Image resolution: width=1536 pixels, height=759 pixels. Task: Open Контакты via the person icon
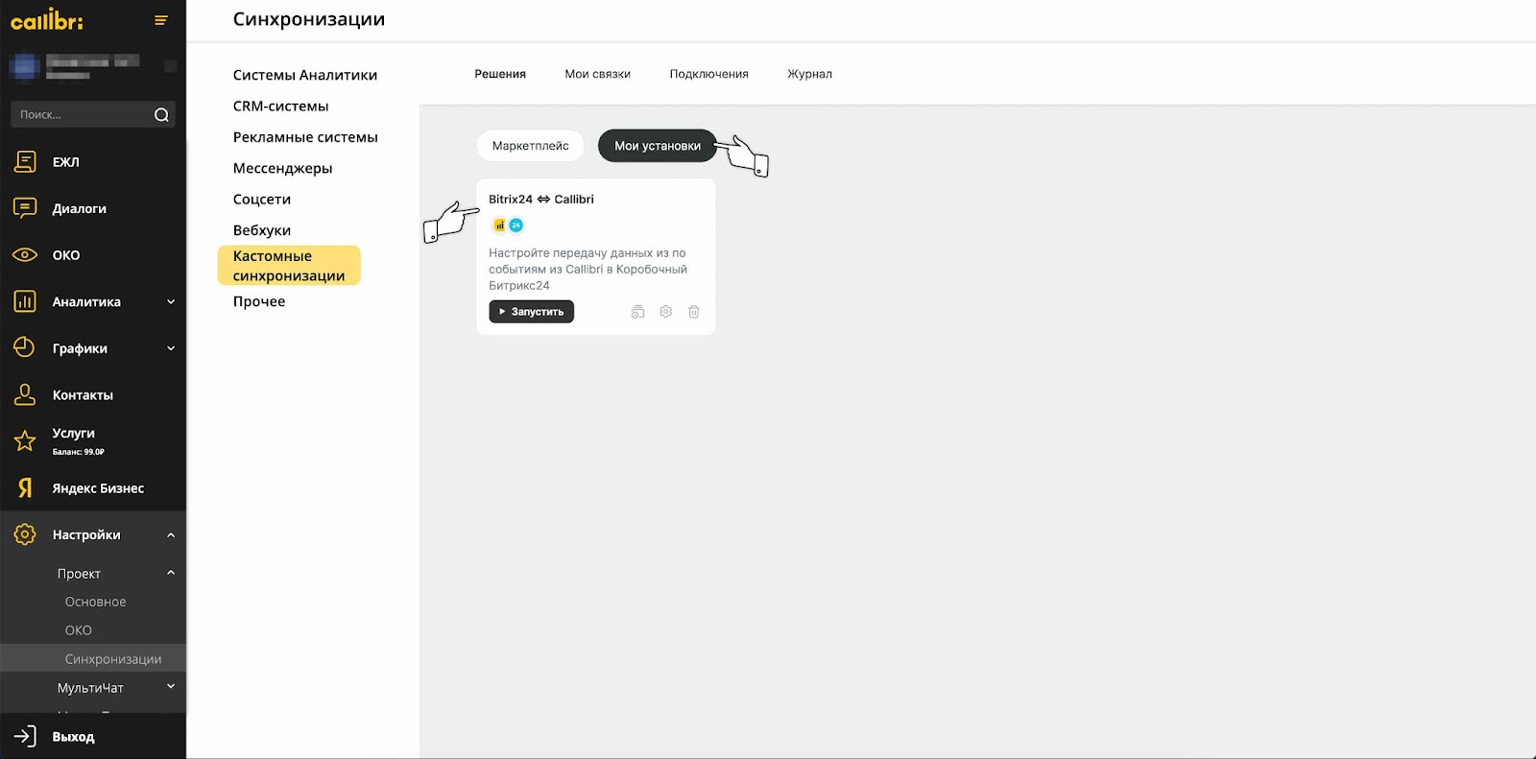[x=25, y=394]
